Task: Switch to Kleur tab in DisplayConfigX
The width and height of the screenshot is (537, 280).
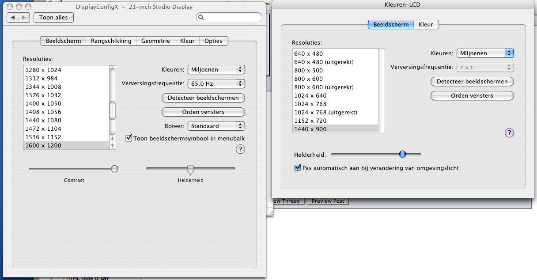Action: pos(187,41)
